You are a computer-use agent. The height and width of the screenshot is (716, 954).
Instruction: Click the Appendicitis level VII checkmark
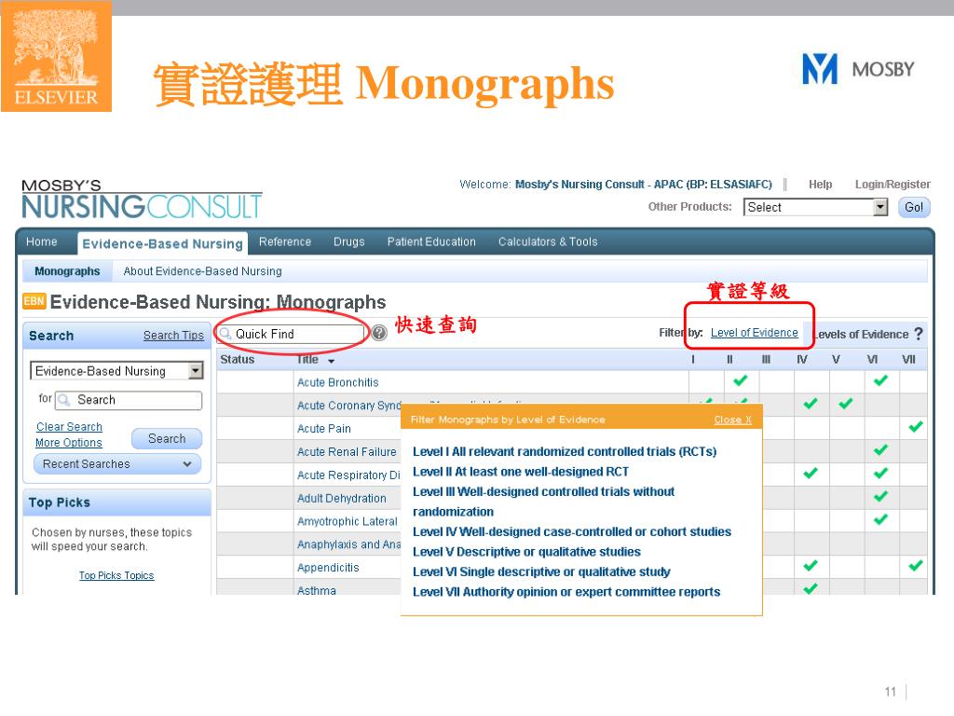916,566
